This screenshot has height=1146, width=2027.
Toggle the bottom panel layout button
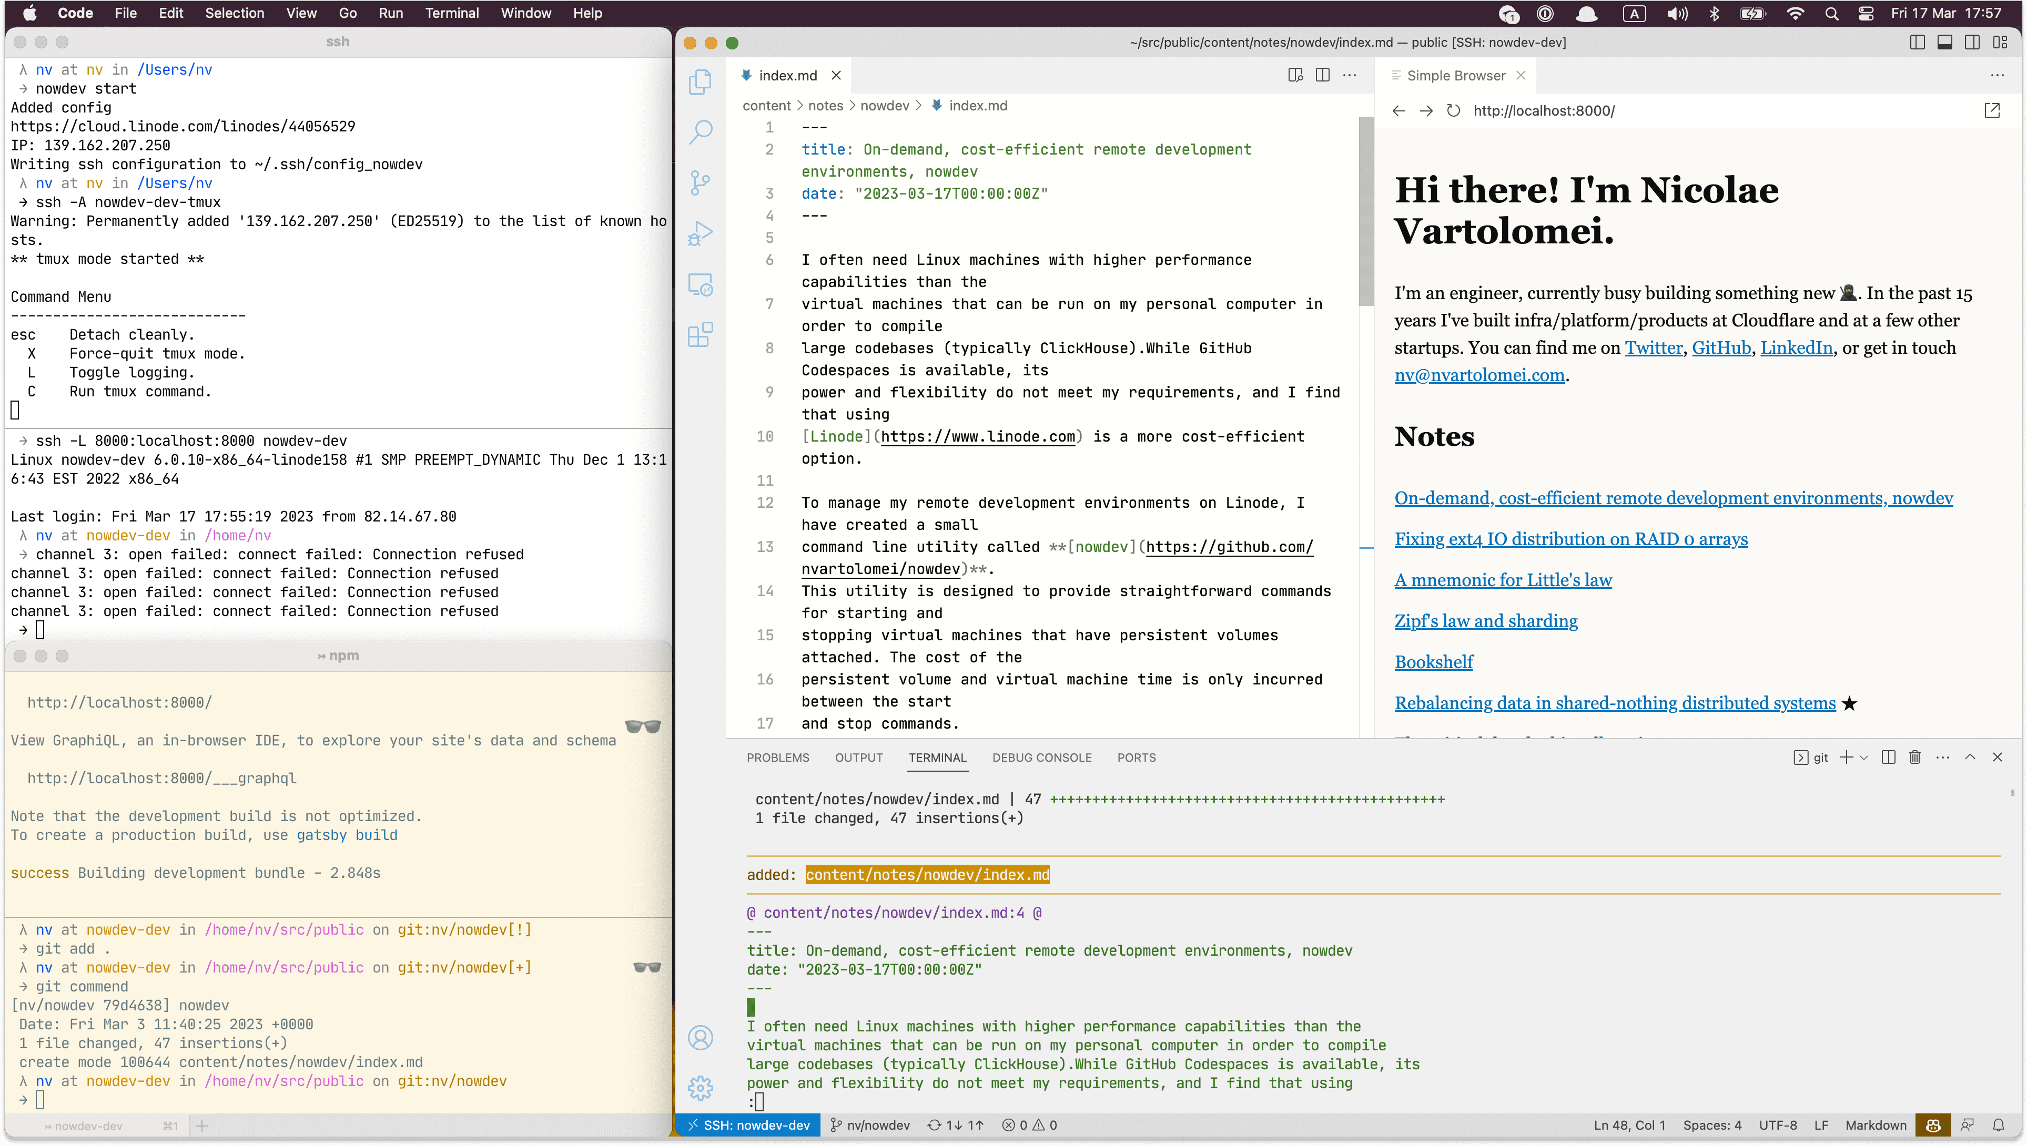pos(1944,43)
